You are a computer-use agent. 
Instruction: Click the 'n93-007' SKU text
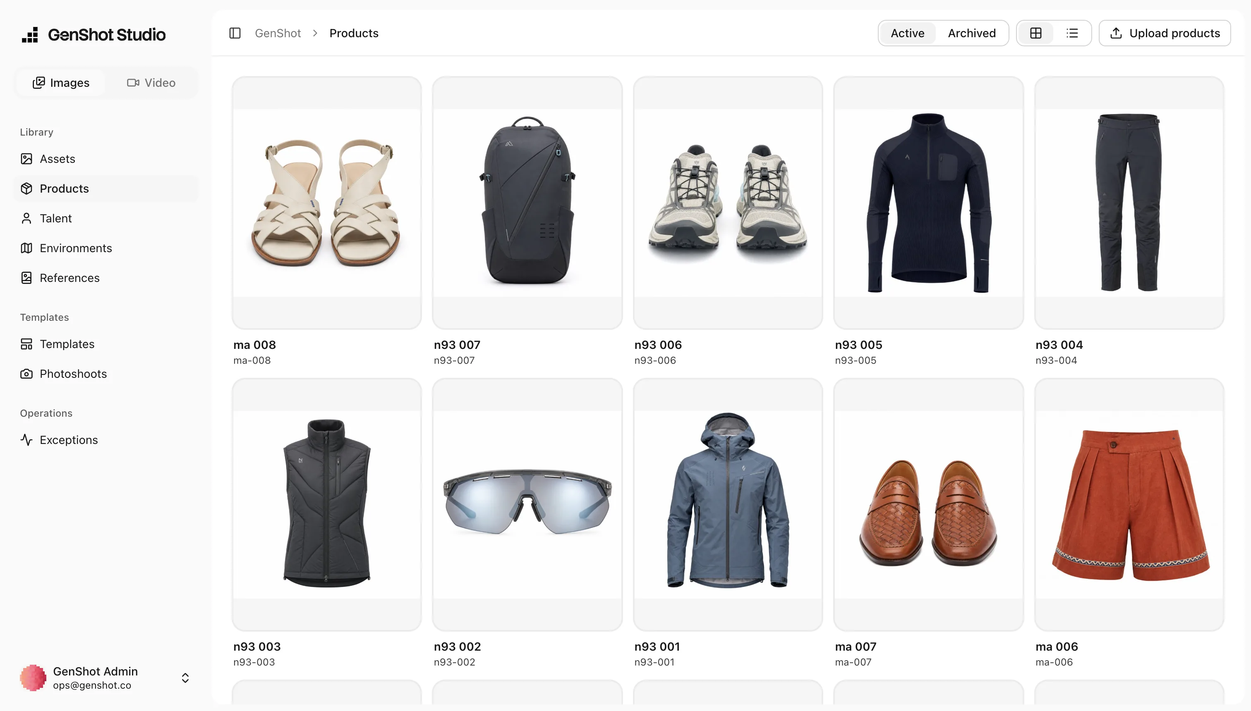[x=454, y=360]
